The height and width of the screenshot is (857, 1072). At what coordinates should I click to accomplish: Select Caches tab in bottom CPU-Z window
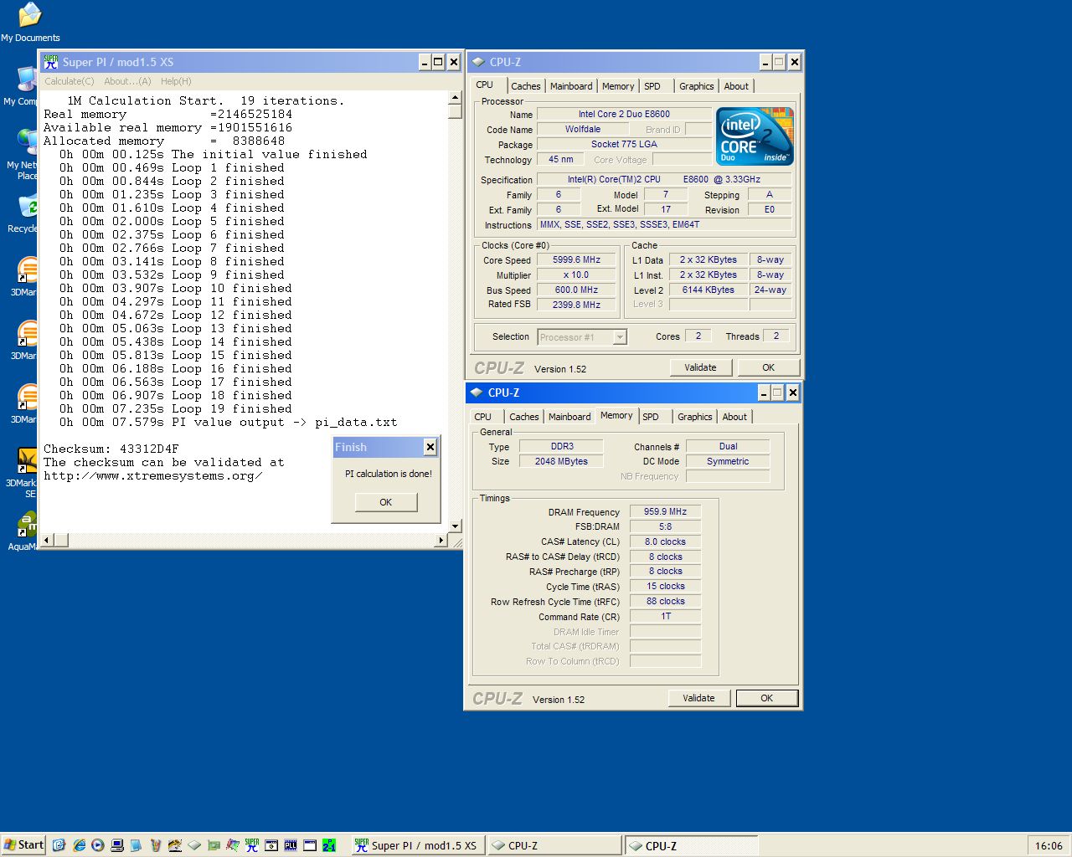point(524,417)
